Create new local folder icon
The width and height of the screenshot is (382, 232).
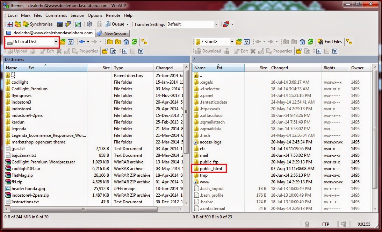tap(105, 51)
